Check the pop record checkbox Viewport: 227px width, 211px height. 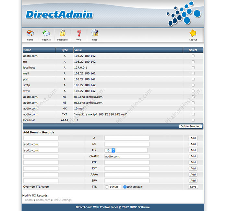click(x=193, y=79)
